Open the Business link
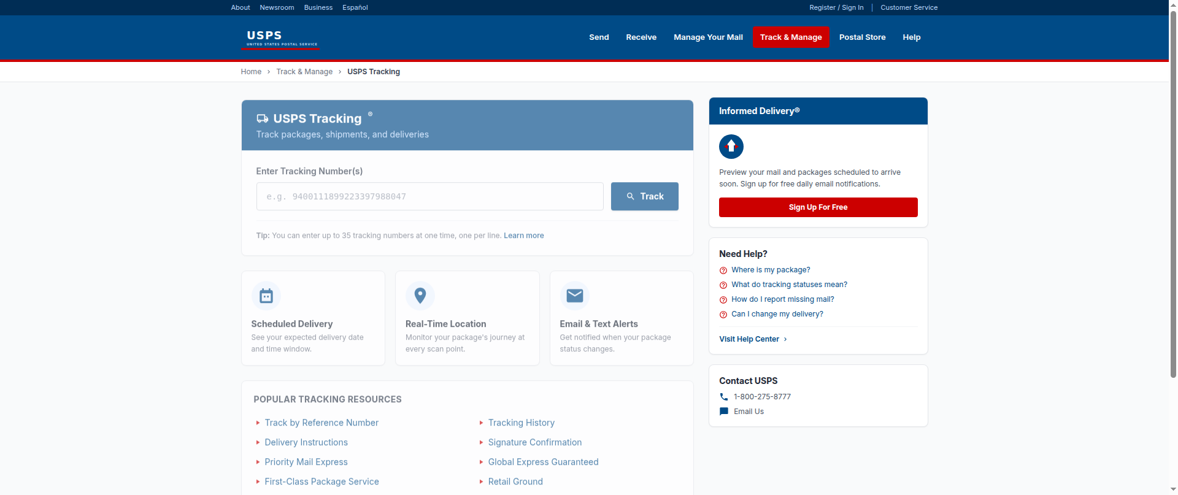Image resolution: width=1178 pixels, height=495 pixels. (x=318, y=7)
